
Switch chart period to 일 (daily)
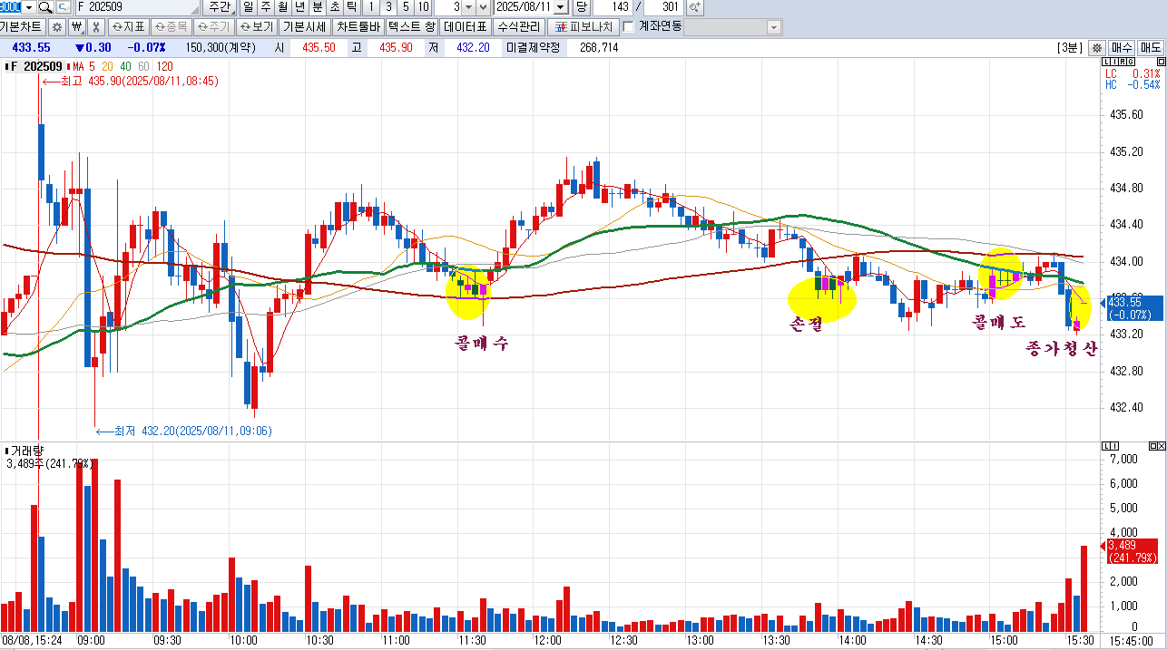tap(248, 7)
